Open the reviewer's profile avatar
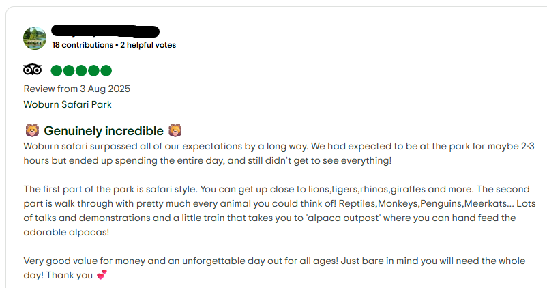This screenshot has height=288, width=547. [x=35, y=38]
